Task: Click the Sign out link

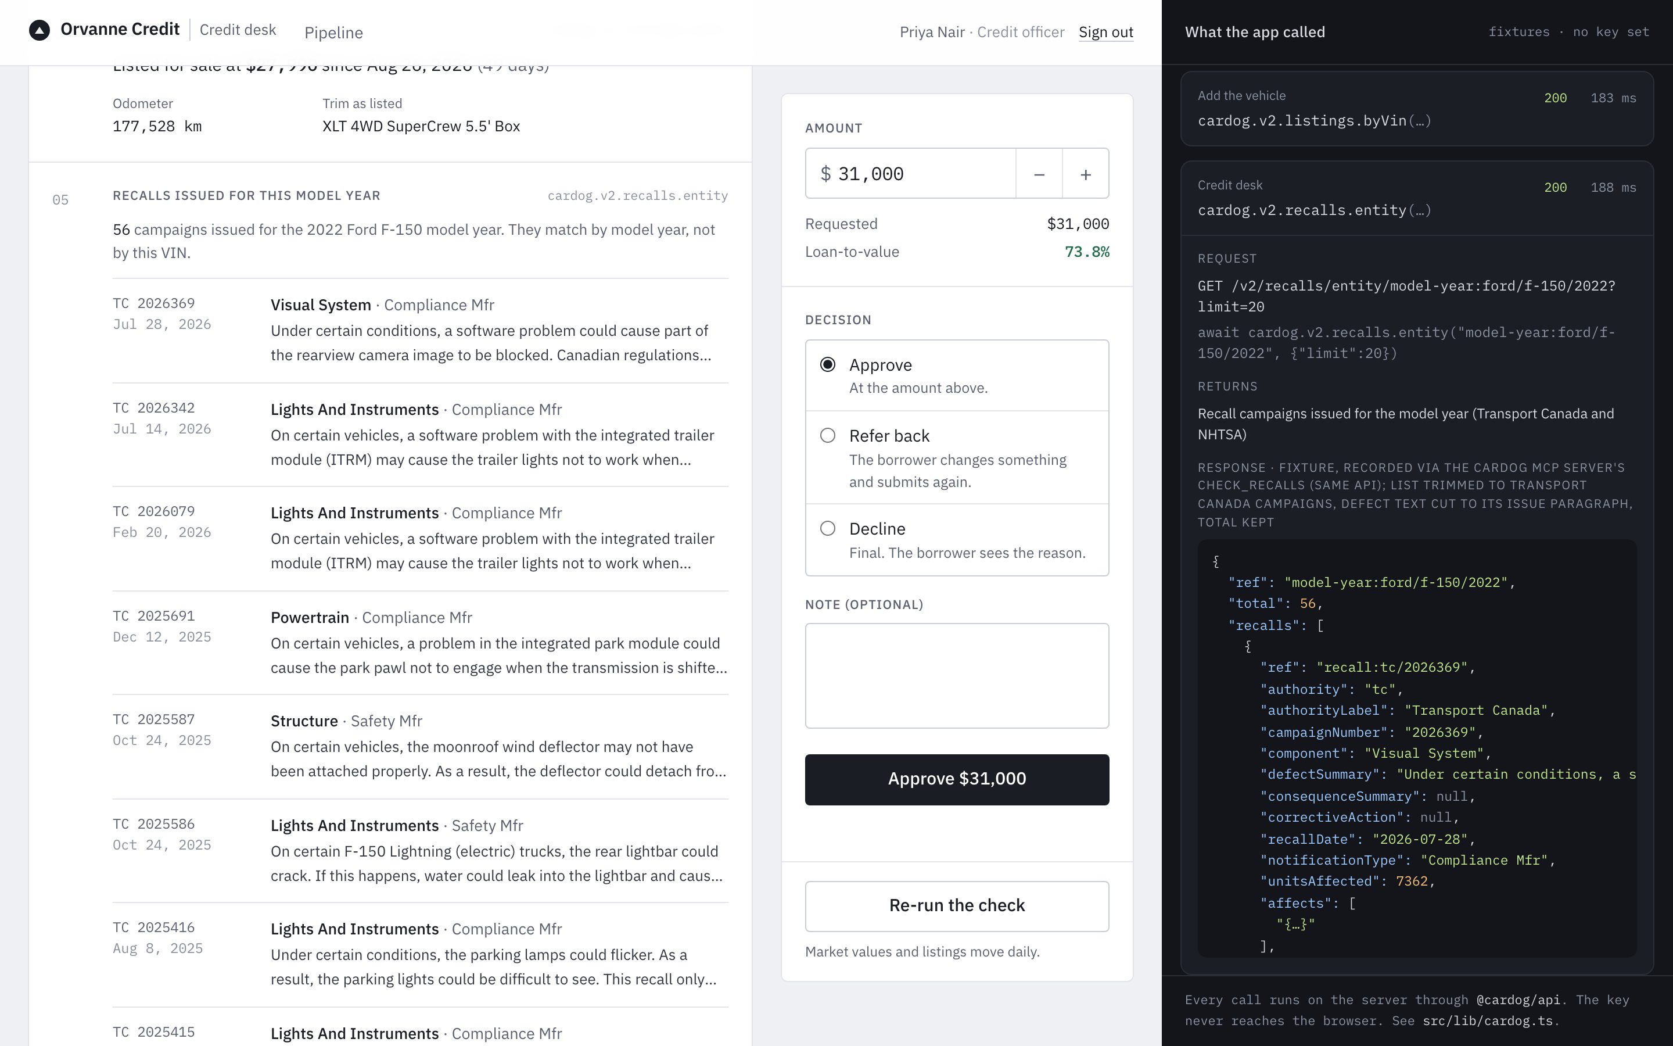Action: click(1105, 32)
